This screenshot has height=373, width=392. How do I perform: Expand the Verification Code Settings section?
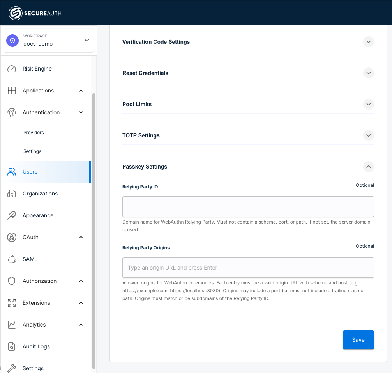368,42
